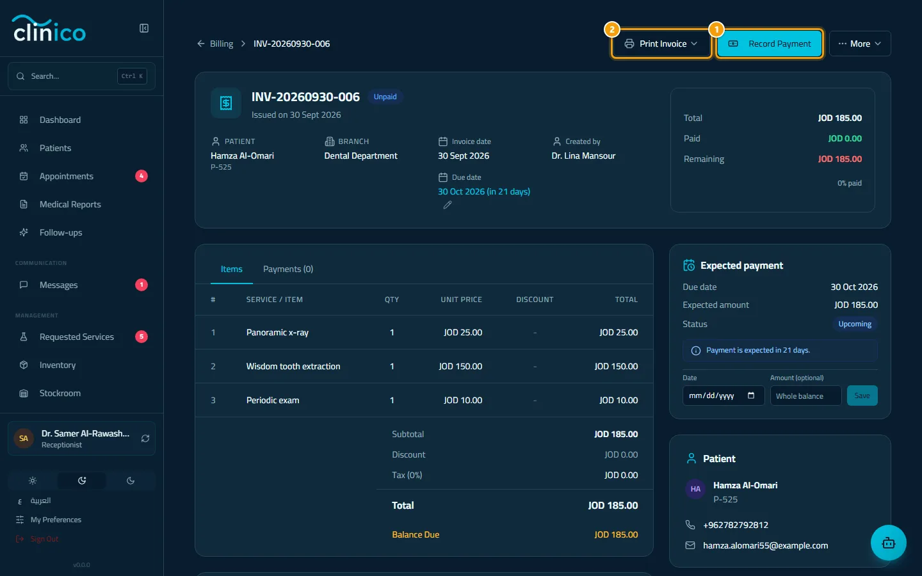Open My Preferences
922x576 pixels.
pos(56,520)
